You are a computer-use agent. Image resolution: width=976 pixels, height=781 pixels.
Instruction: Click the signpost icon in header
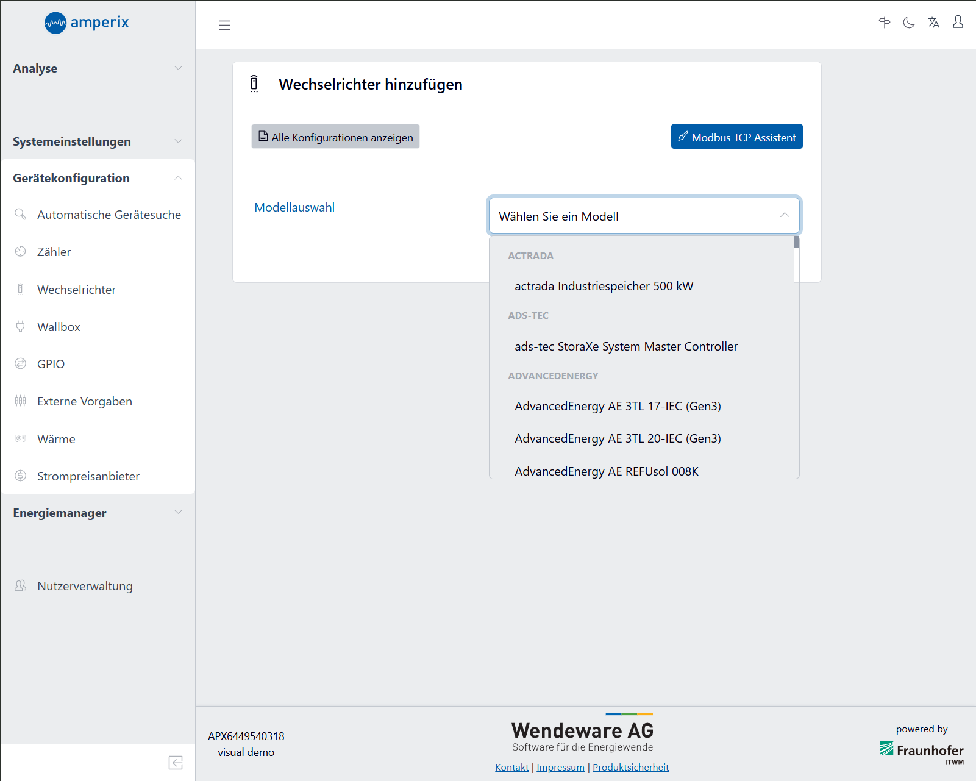[885, 23]
